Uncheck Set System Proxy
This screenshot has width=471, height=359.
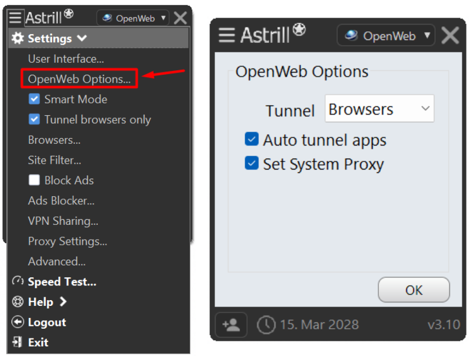252,163
